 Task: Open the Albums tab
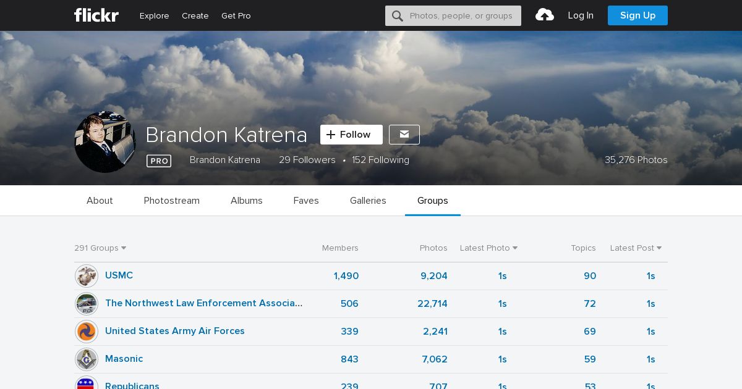[x=247, y=201]
